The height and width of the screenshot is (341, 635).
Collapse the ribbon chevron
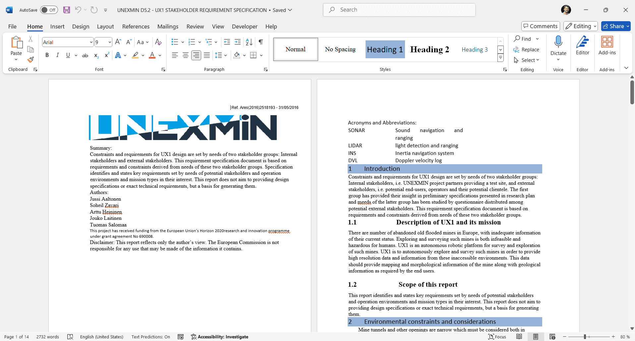pos(626,68)
